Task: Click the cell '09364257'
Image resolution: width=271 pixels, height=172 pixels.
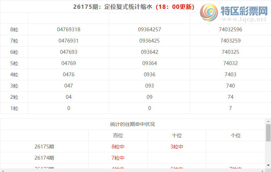Action: pyautogui.click(x=149, y=30)
